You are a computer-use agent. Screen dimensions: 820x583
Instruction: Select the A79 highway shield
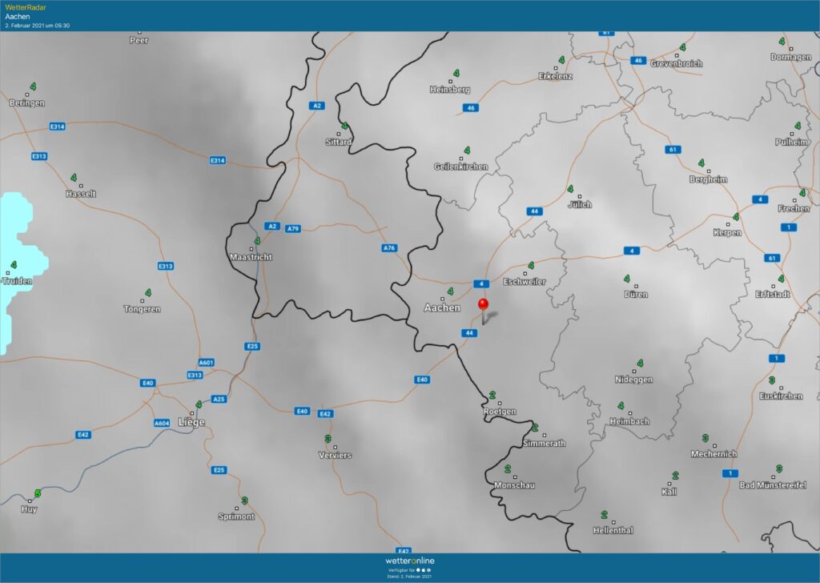(x=293, y=228)
